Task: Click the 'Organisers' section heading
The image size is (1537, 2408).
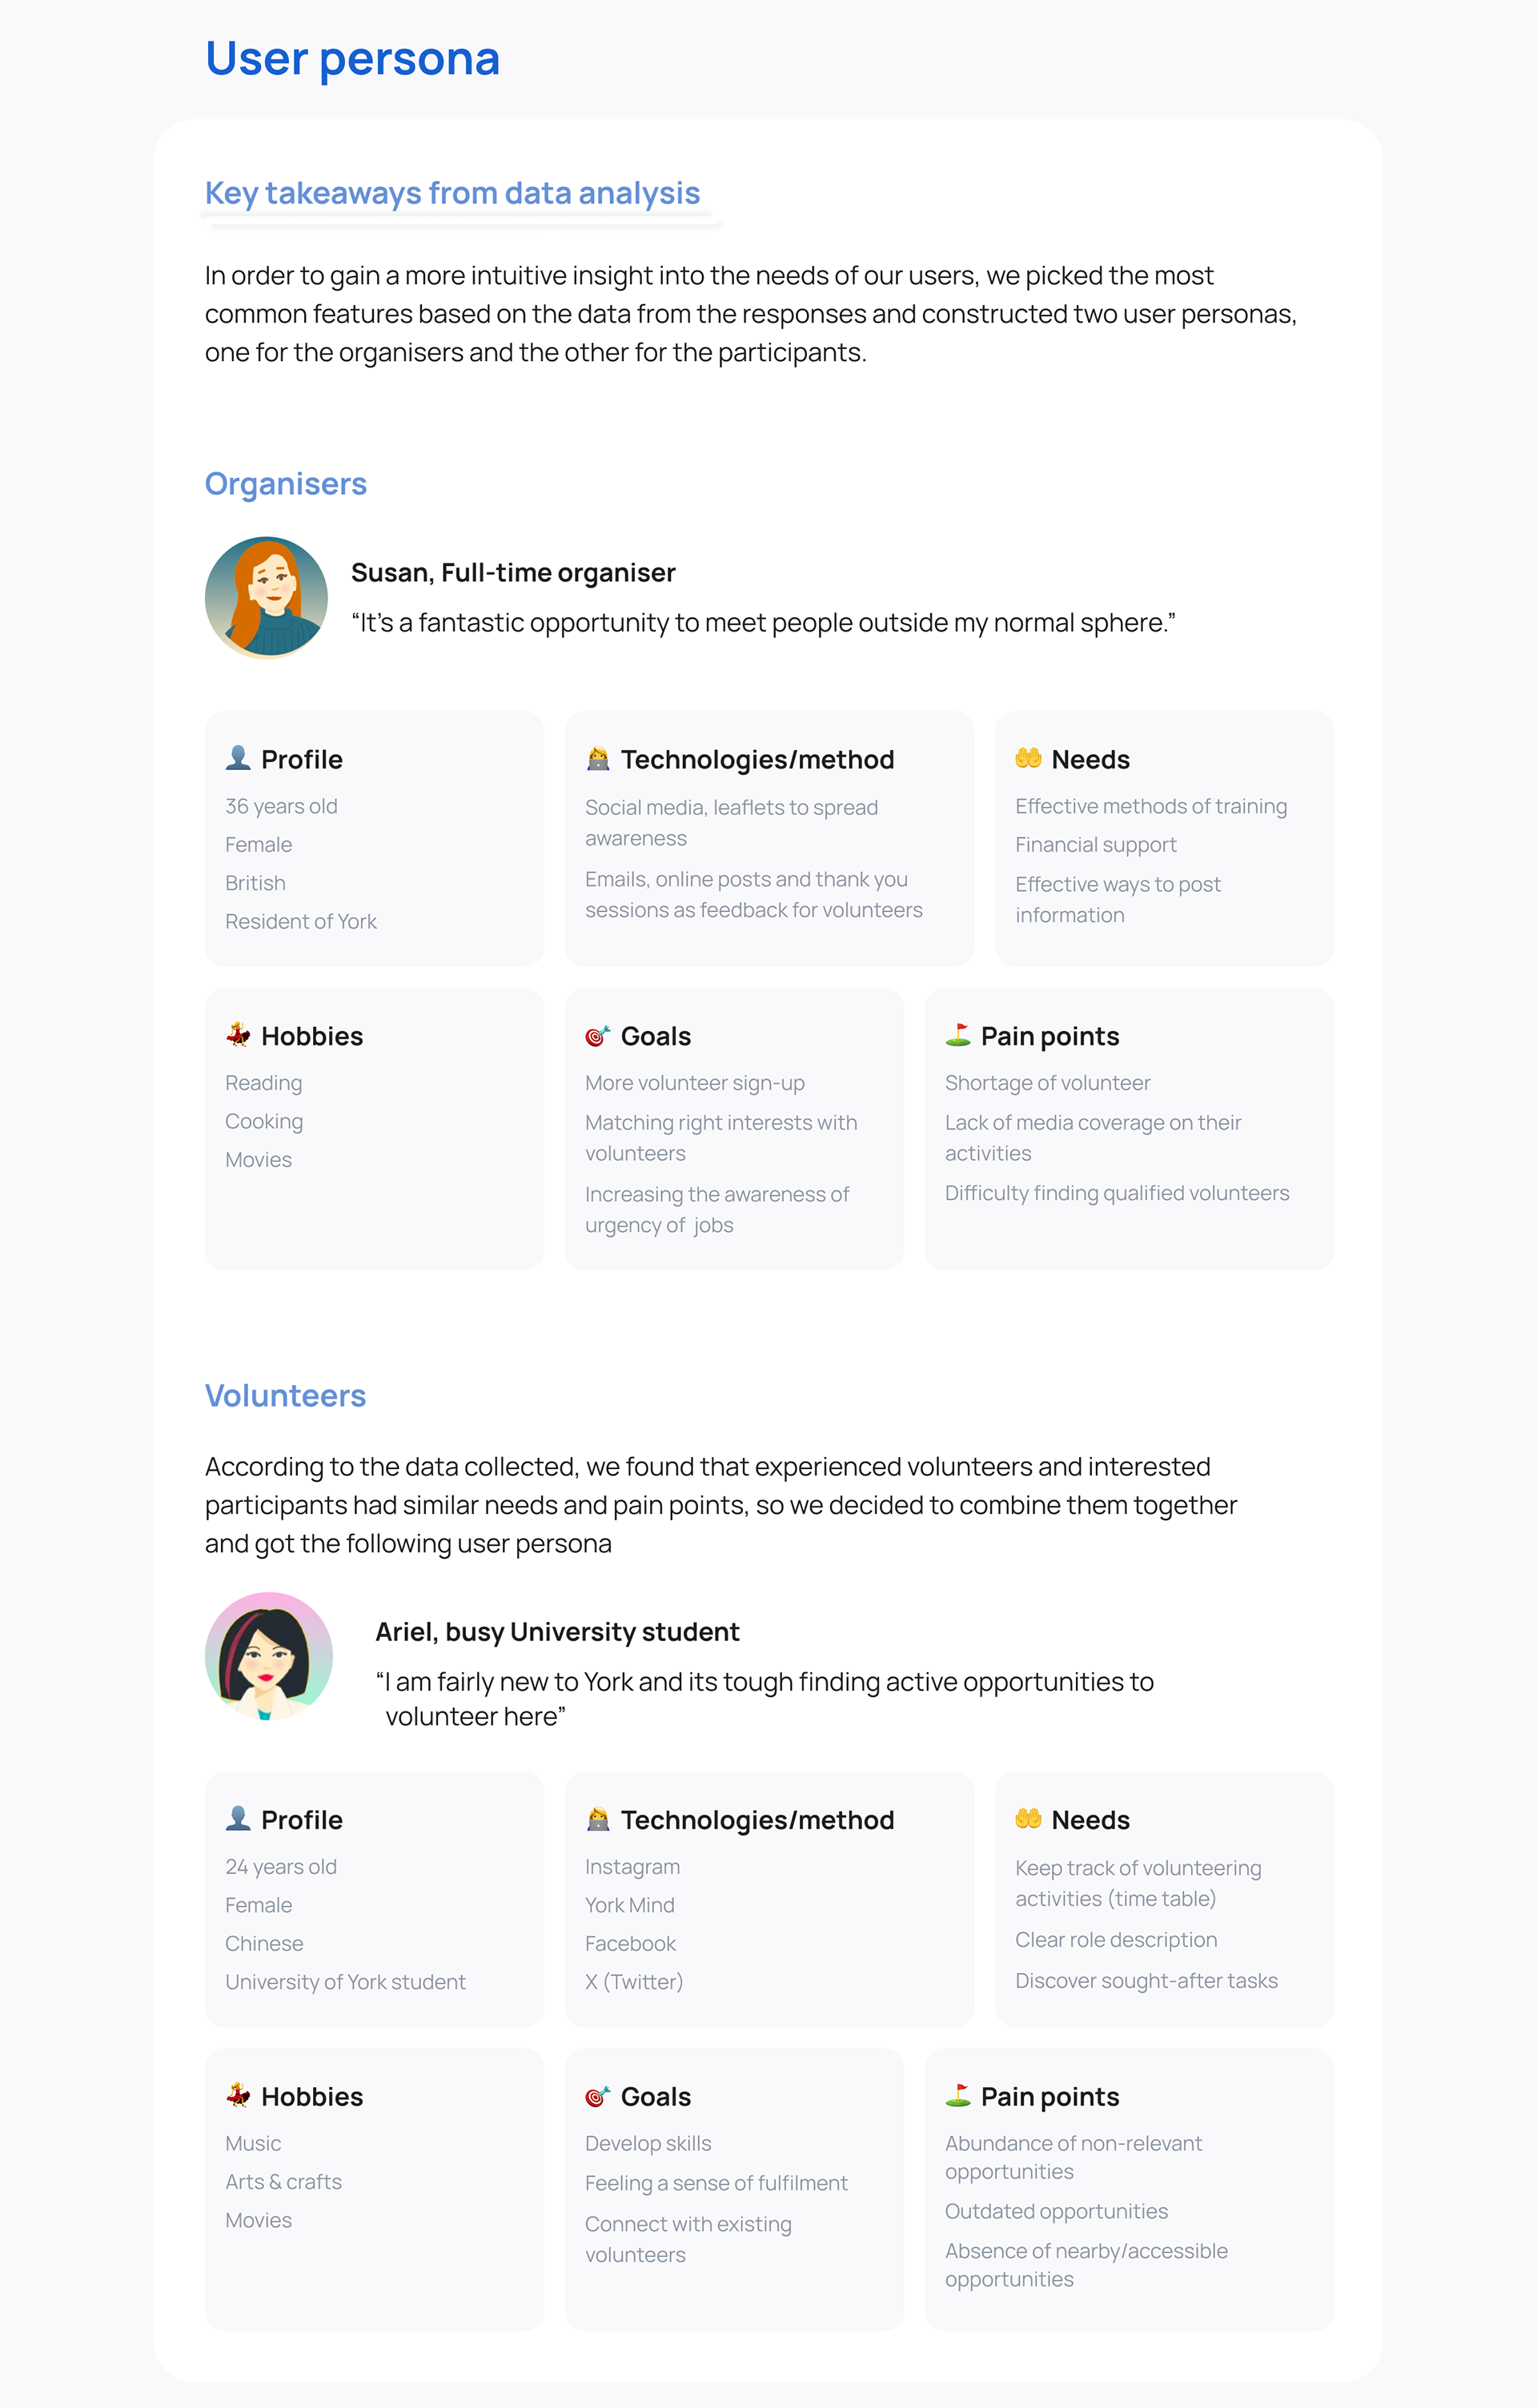Action: click(x=286, y=484)
